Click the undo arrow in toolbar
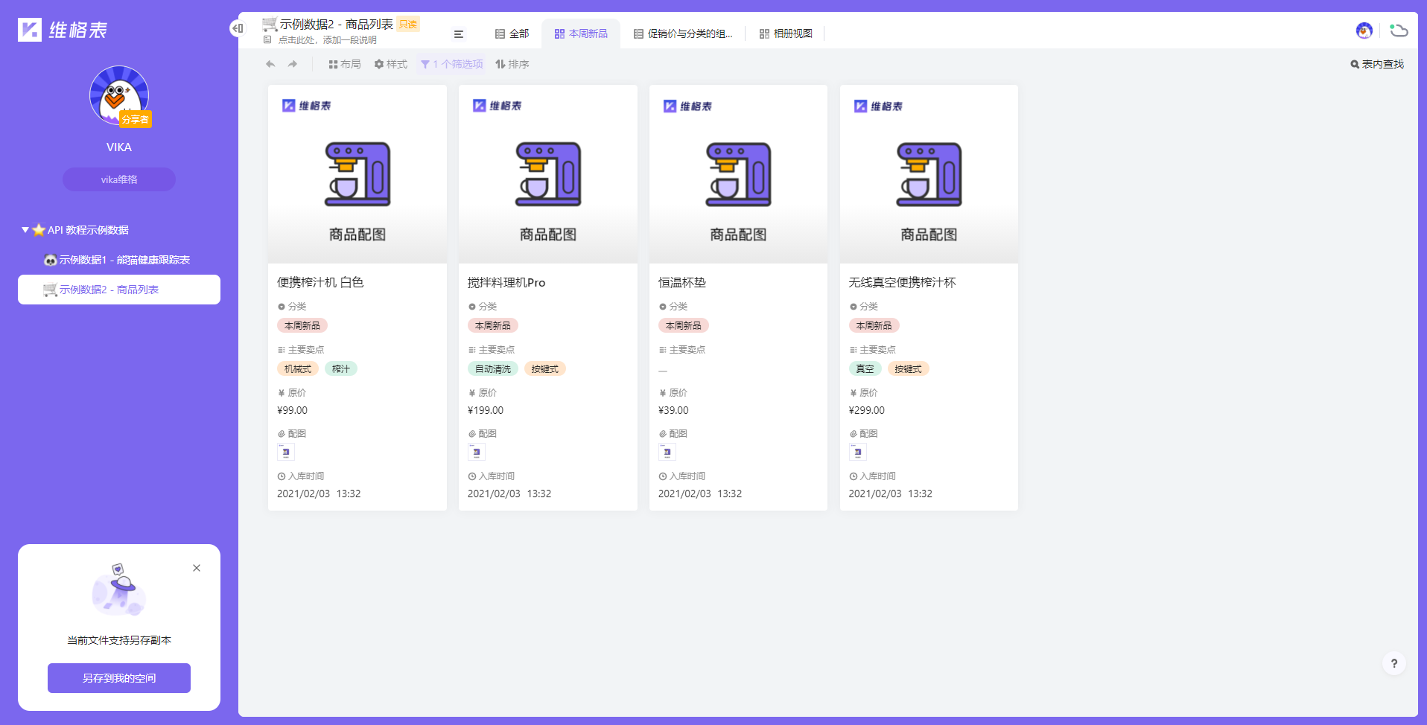The height and width of the screenshot is (725, 1427). tap(270, 64)
